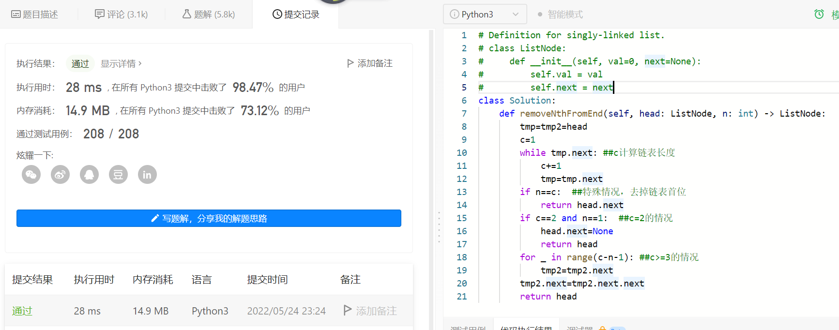The image size is (839, 330).
Task: Click 添加备注 next to execution result
Action: coord(370,63)
